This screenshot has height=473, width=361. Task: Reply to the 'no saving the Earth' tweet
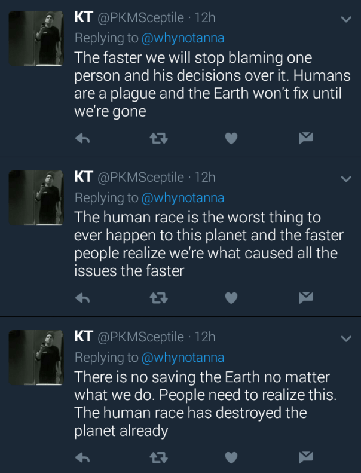point(82,458)
